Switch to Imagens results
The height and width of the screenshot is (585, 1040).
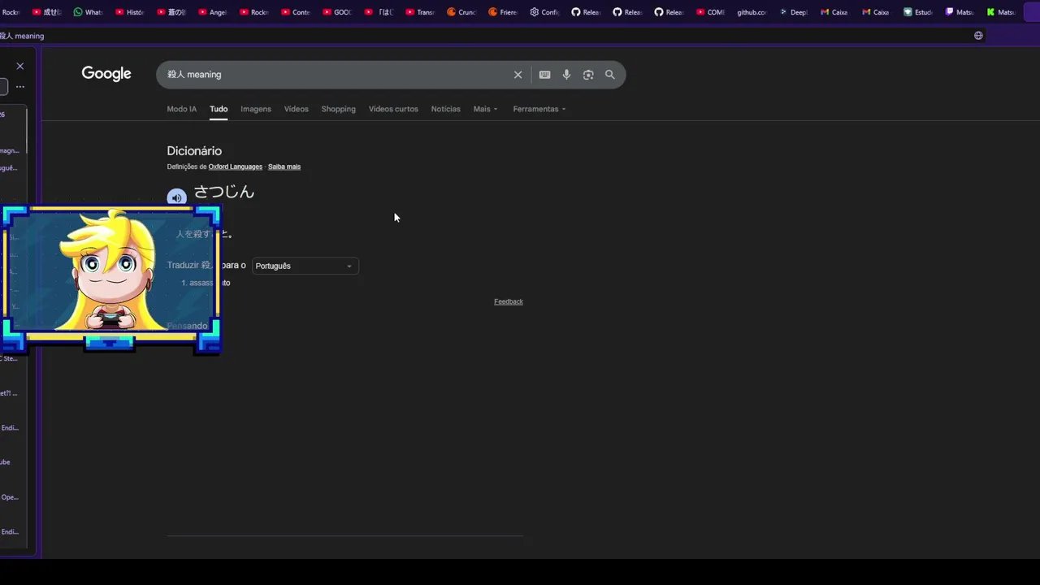(x=256, y=109)
